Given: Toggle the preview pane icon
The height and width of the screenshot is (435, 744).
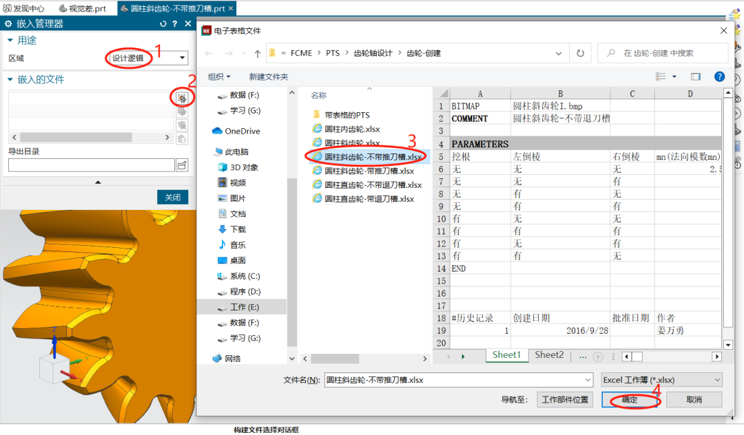Looking at the screenshot, I should pos(696,76).
